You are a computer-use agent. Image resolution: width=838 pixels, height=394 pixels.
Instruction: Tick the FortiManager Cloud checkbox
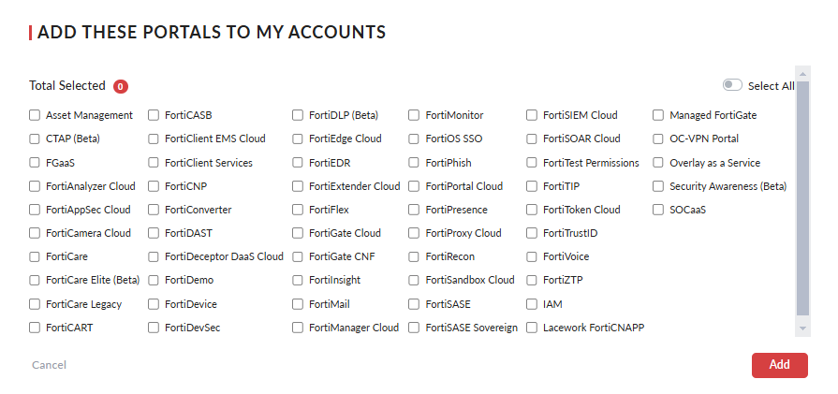point(298,328)
